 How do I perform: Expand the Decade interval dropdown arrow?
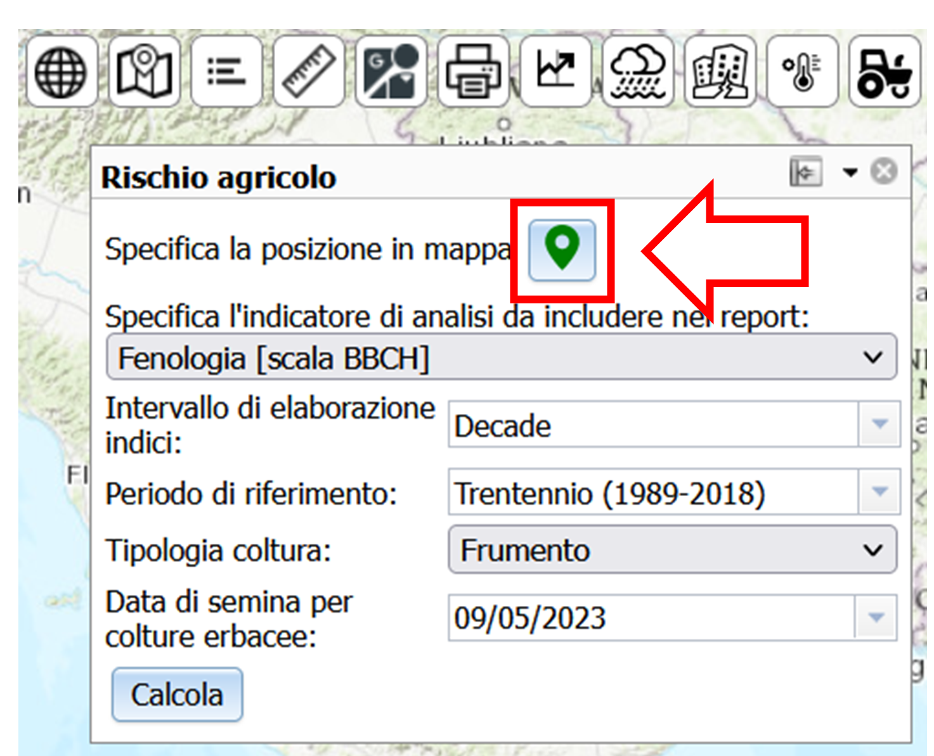point(879,424)
